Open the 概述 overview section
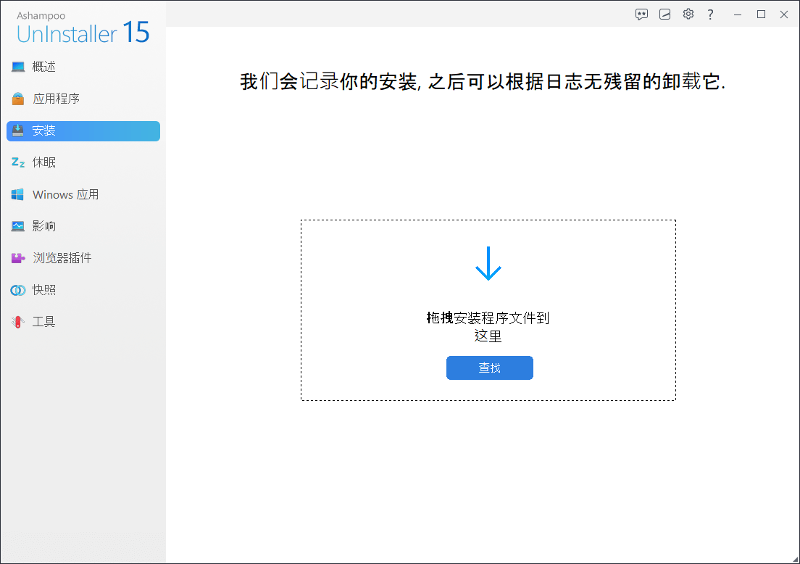The image size is (800, 564). [83, 67]
